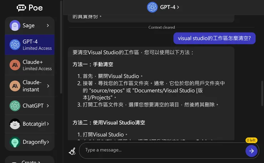The image size is (264, 163).
Task: Click the GPT-4 logo in header
Action: pos(152,7)
